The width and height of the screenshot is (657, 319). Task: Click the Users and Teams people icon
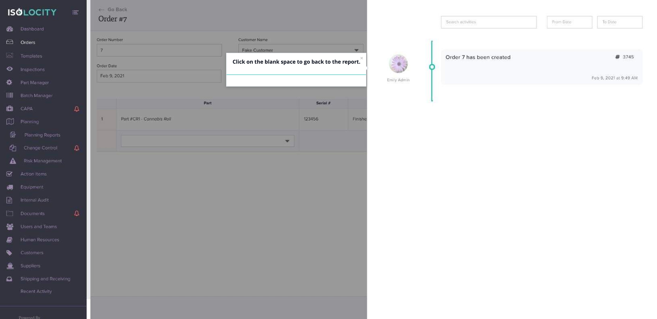point(10,226)
